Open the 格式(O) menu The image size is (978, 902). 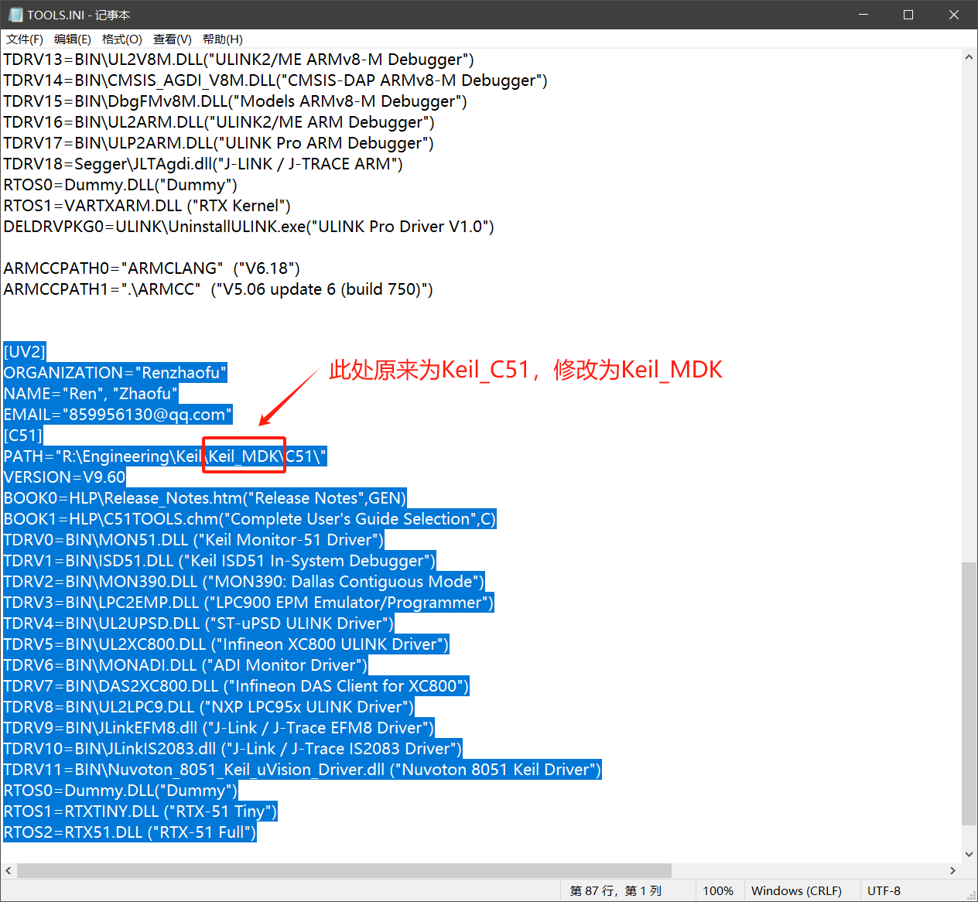pos(122,39)
